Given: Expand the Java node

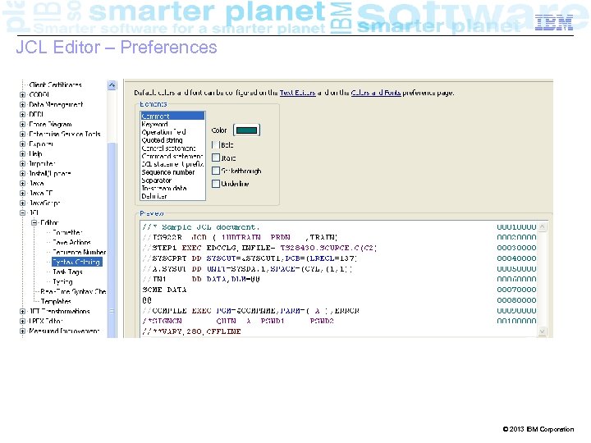Looking at the screenshot, I should pyautogui.click(x=23, y=183).
